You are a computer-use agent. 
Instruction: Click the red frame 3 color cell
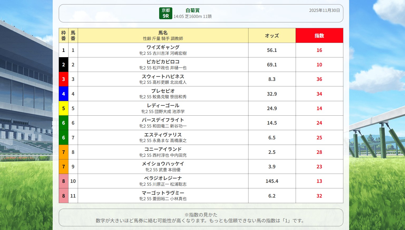click(64, 79)
